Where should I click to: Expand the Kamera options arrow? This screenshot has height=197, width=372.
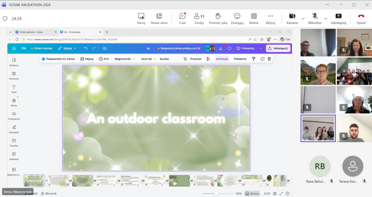(x=303, y=19)
